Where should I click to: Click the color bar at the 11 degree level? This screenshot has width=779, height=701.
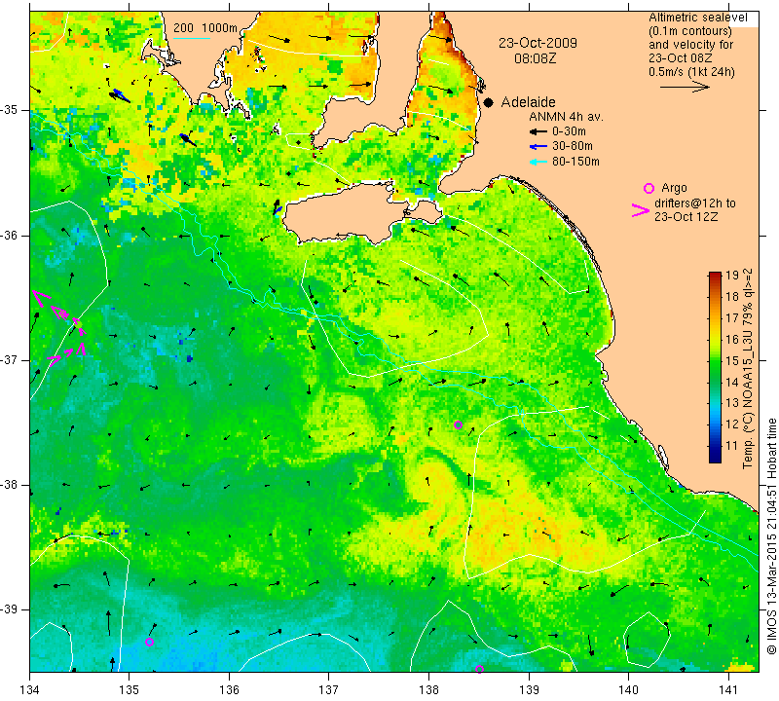(x=715, y=446)
